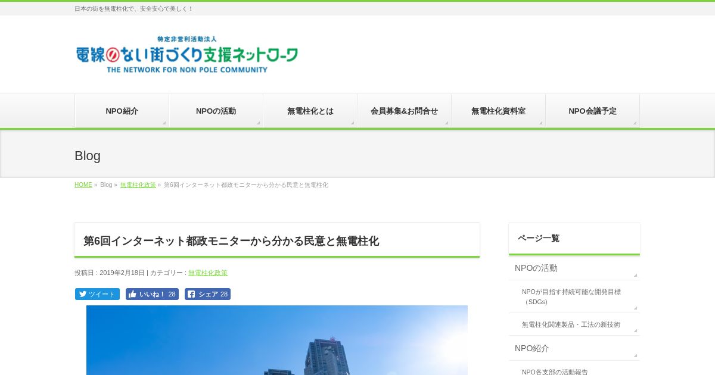Click the 電線のない街づくり支援ネットワーク logo
This screenshot has width=715, height=375.
(187, 55)
